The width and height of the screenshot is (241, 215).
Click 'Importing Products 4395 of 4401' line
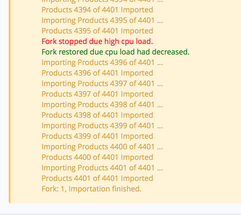[x=102, y=20]
